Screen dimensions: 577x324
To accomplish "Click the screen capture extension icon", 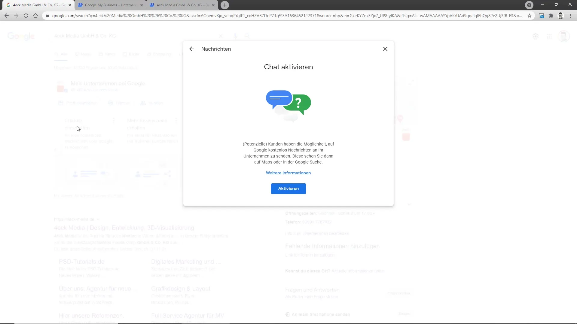I will coord(542,16).
